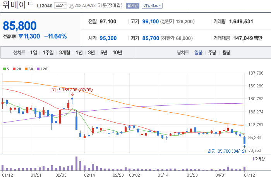Click the 최고 153,200 (02/09) annotation
Viewport: 271px width, 181px height.
[72, 90]
